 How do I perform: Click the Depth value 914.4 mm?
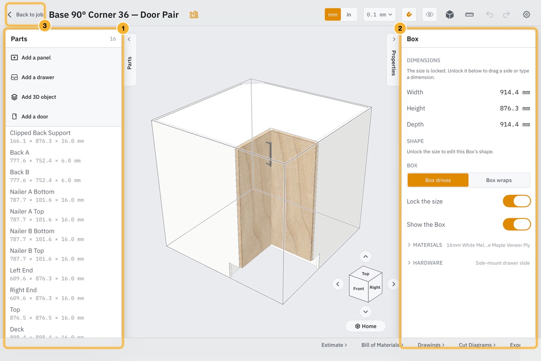point(515,125)
